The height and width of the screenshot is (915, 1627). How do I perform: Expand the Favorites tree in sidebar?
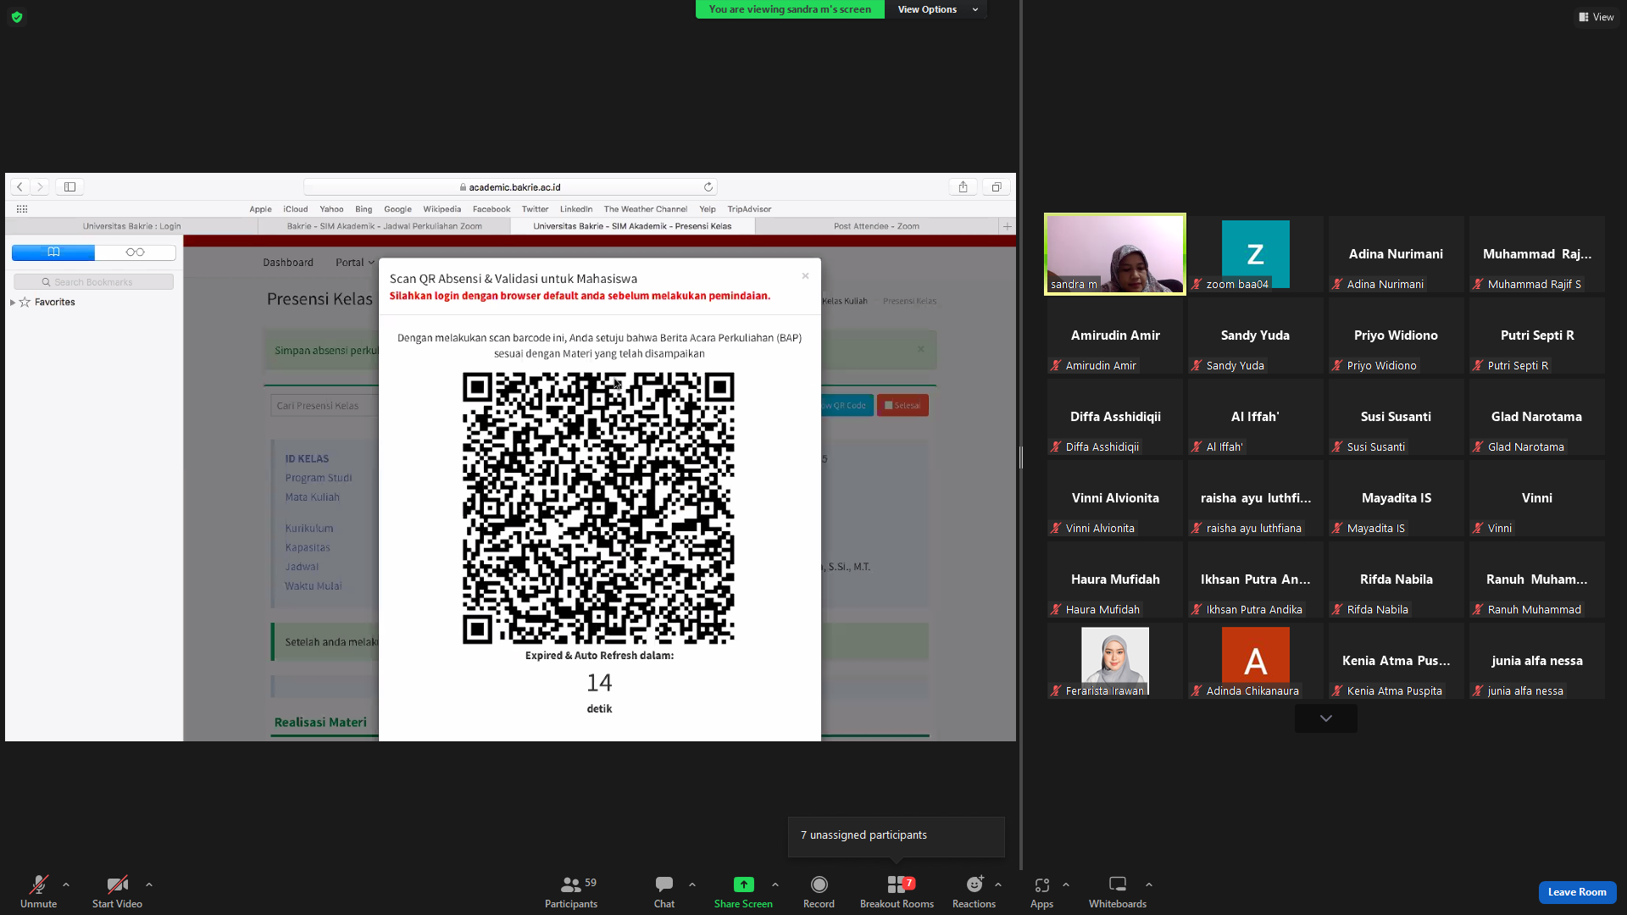point(13,302)
